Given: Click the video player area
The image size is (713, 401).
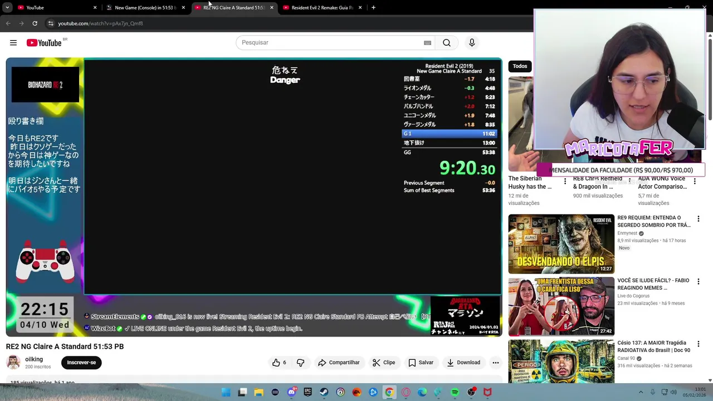Looking at the screenshot, I should pos(254,197).
